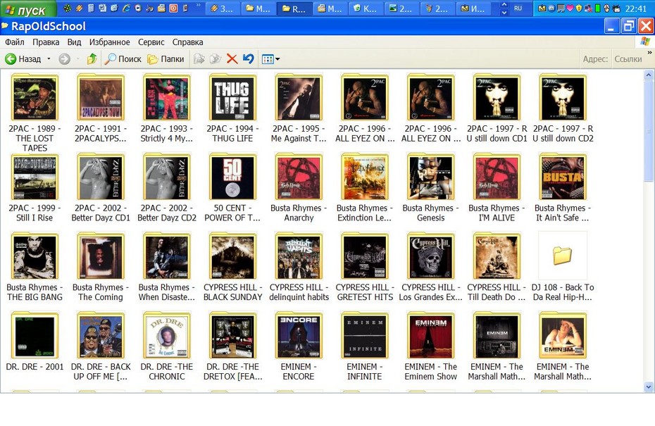Screen dimensions: 655x426
Task: Select the Busta Rhymes - The Coming folder
Action: [101, 267]
